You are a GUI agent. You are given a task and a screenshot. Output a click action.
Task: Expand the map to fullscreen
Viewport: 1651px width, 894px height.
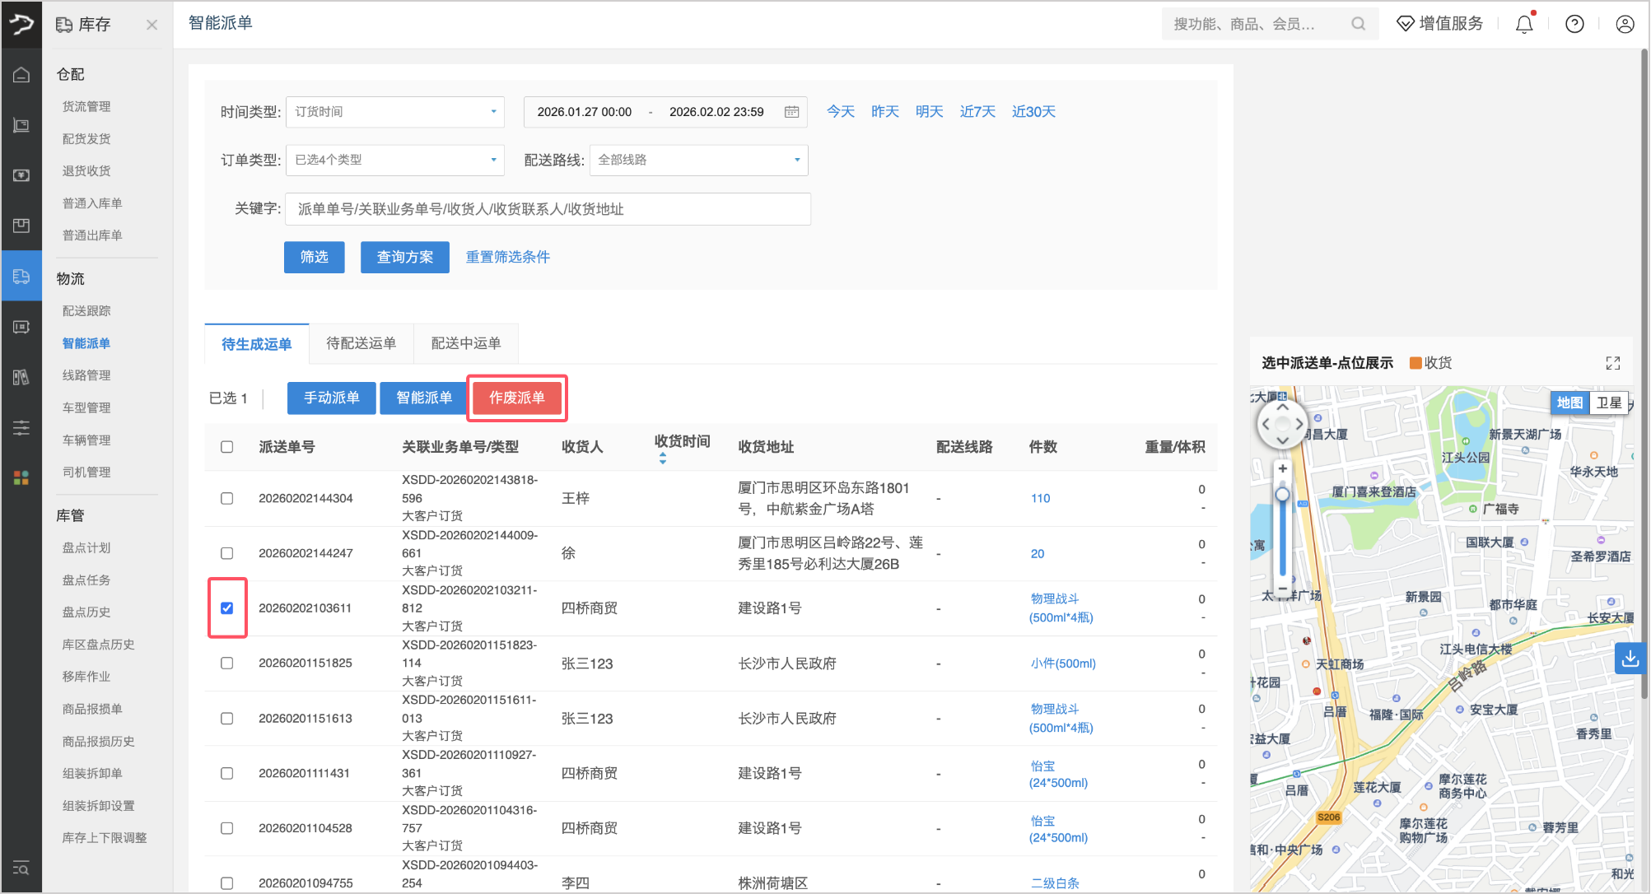pyautogui.click(x=1612, y=363)
